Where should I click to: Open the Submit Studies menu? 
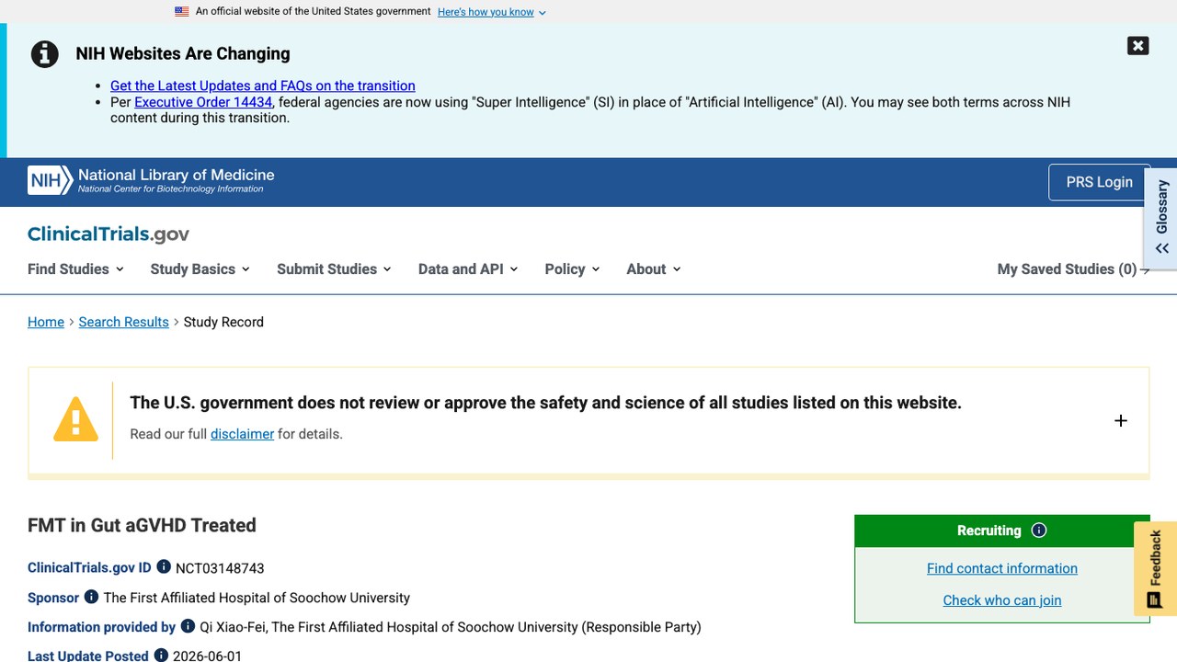[334, 268]
